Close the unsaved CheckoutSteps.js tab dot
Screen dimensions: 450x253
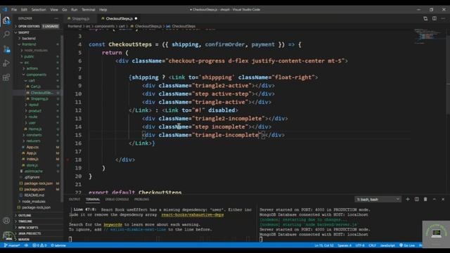(x=136, y=19)
